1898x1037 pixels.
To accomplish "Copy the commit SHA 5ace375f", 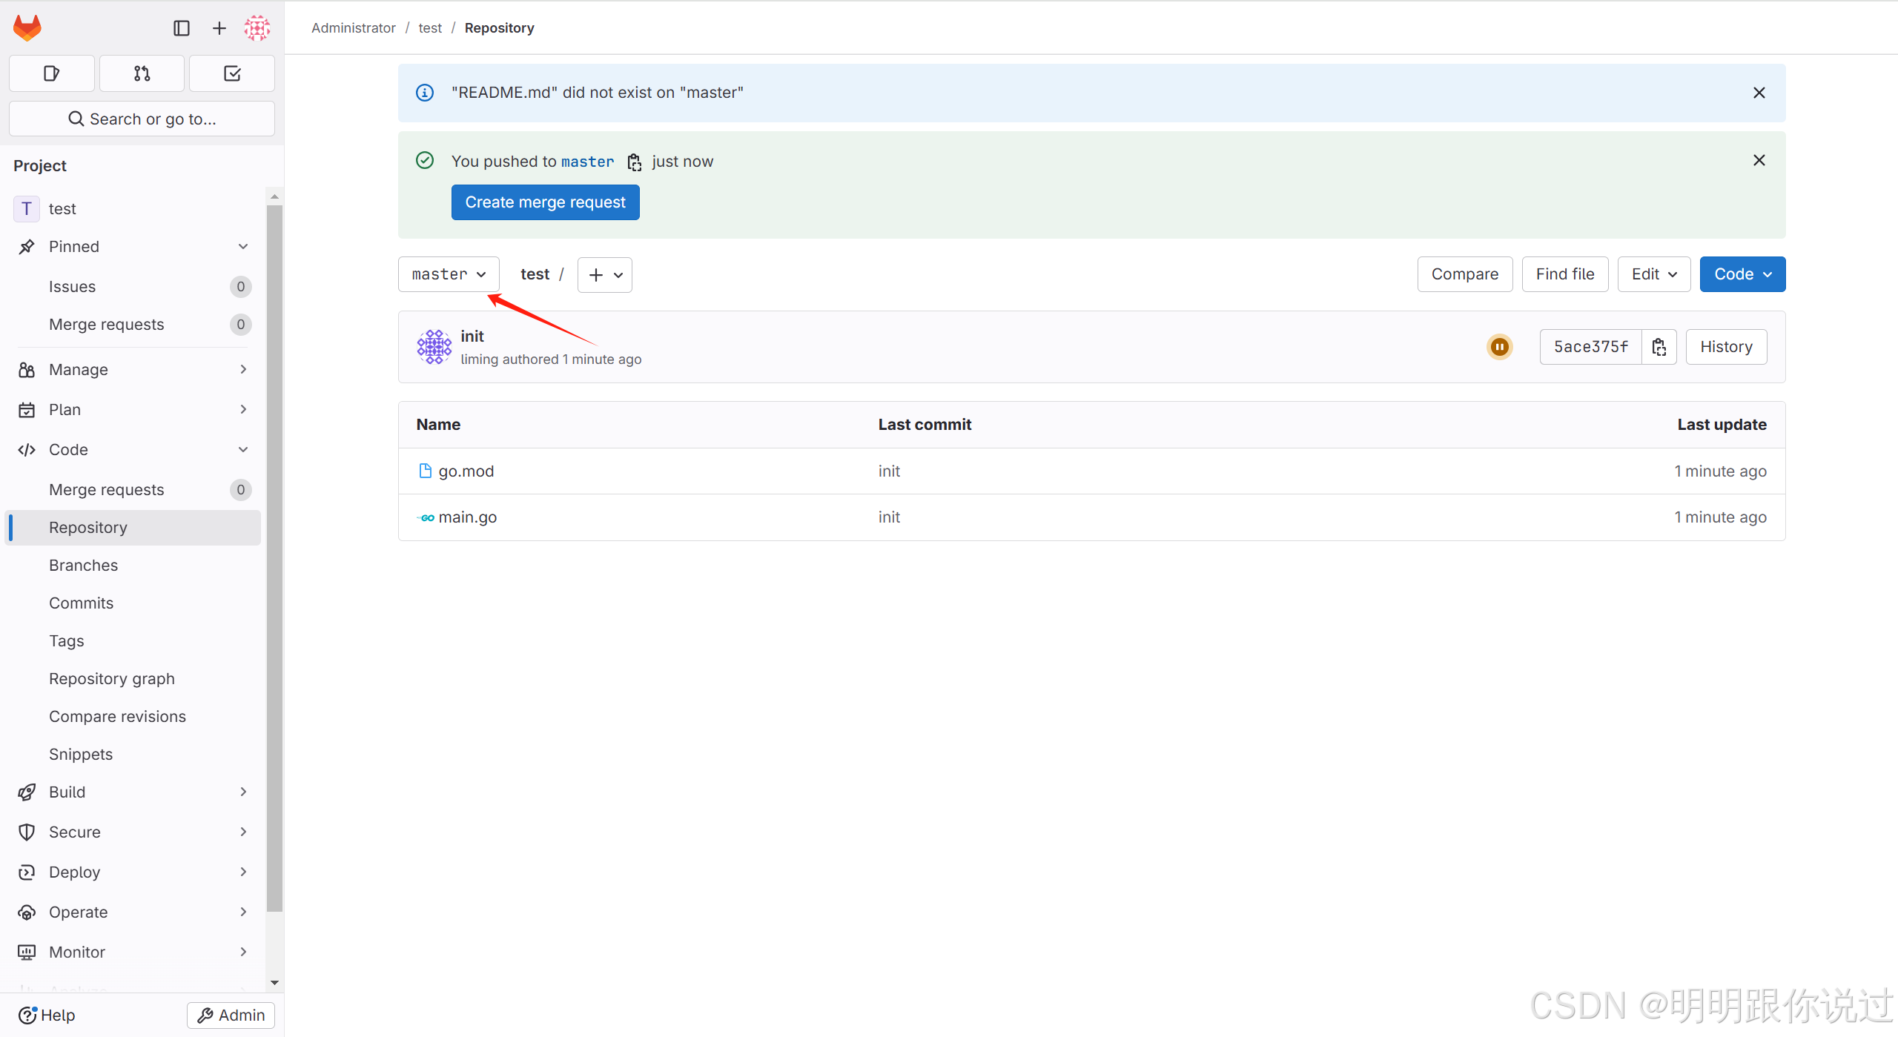I will 1659,347.
